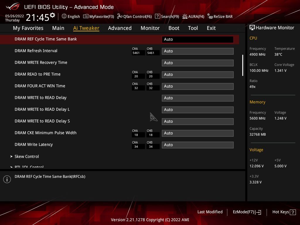Click the date 05/26/2022 Thursday
The height and width of the screenshot is (225, 300).
[x=15, y=18]
